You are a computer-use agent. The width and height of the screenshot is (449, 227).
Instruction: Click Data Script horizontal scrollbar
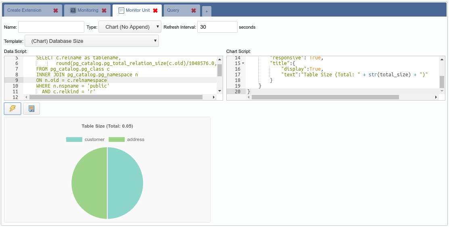(x=116, y=97)
